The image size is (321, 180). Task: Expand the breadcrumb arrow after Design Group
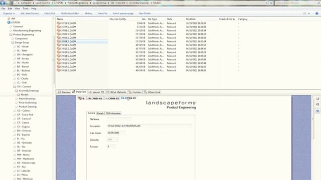[108, 3]
